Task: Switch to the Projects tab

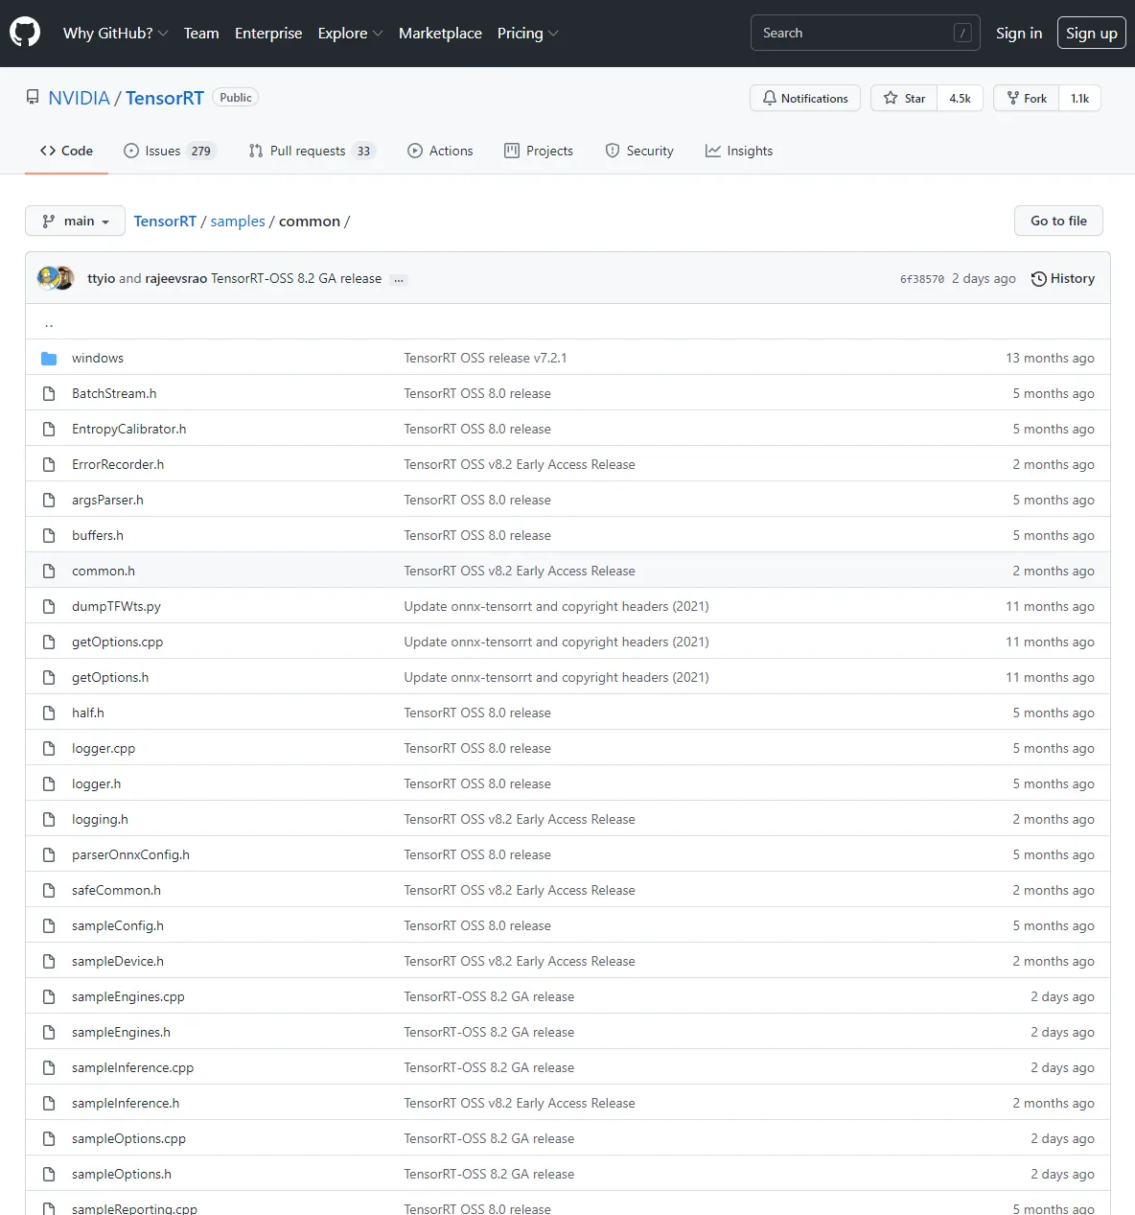Action: (539, 151)
